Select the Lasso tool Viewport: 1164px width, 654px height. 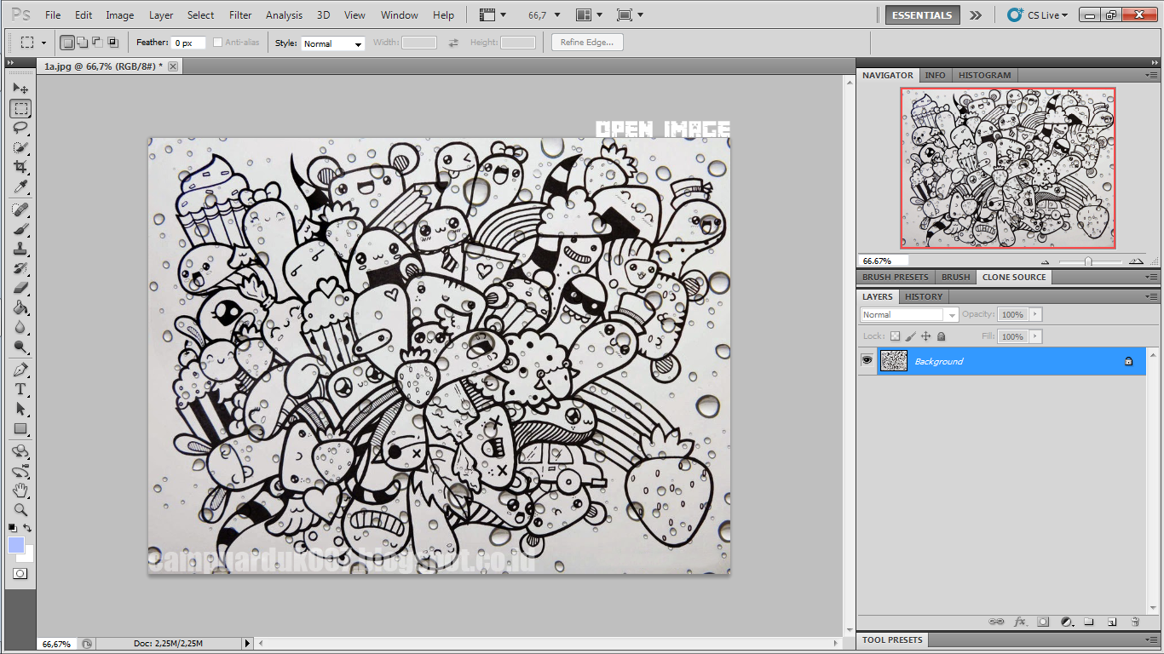click(x=20, y=128)
